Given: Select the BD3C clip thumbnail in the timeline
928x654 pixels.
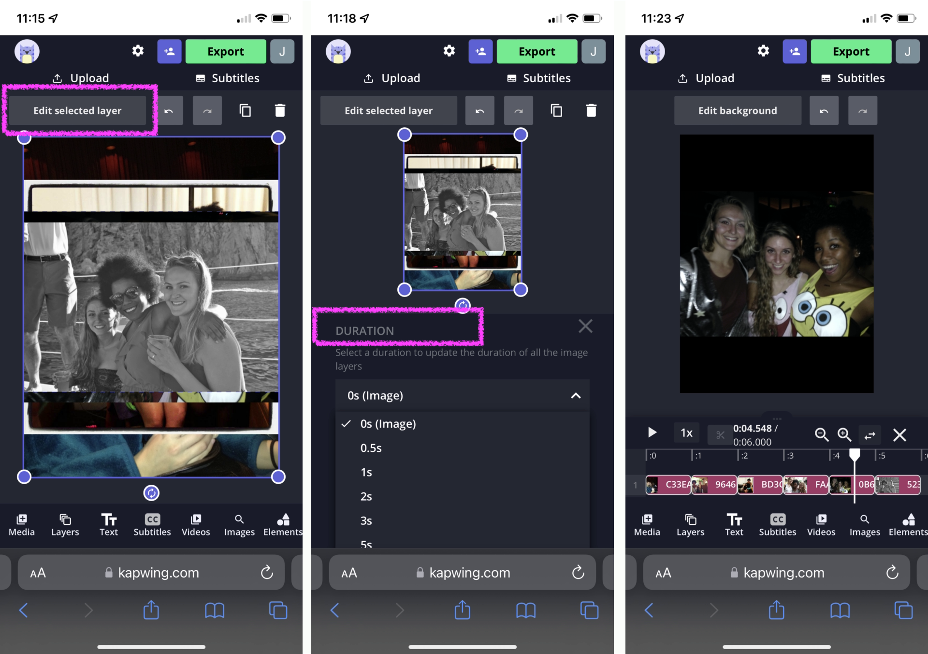Looking at the screenshot, I should (x=760, y=484).
